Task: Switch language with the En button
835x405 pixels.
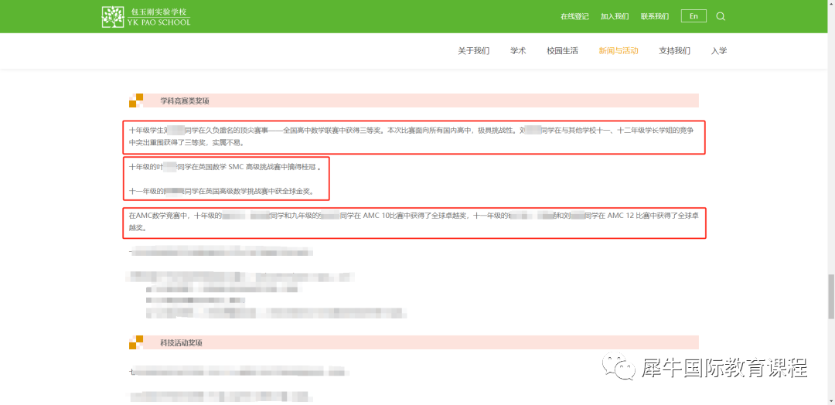Action: pos(694,16)
